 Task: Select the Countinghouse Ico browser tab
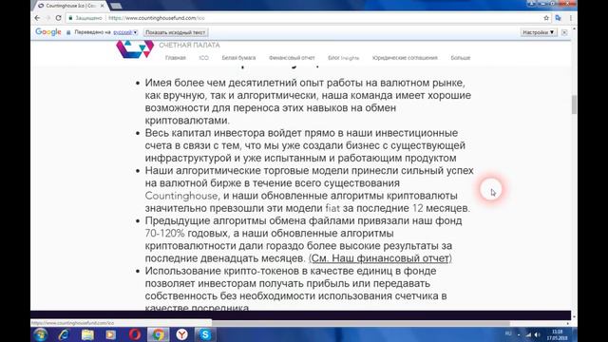coord(70,6)
